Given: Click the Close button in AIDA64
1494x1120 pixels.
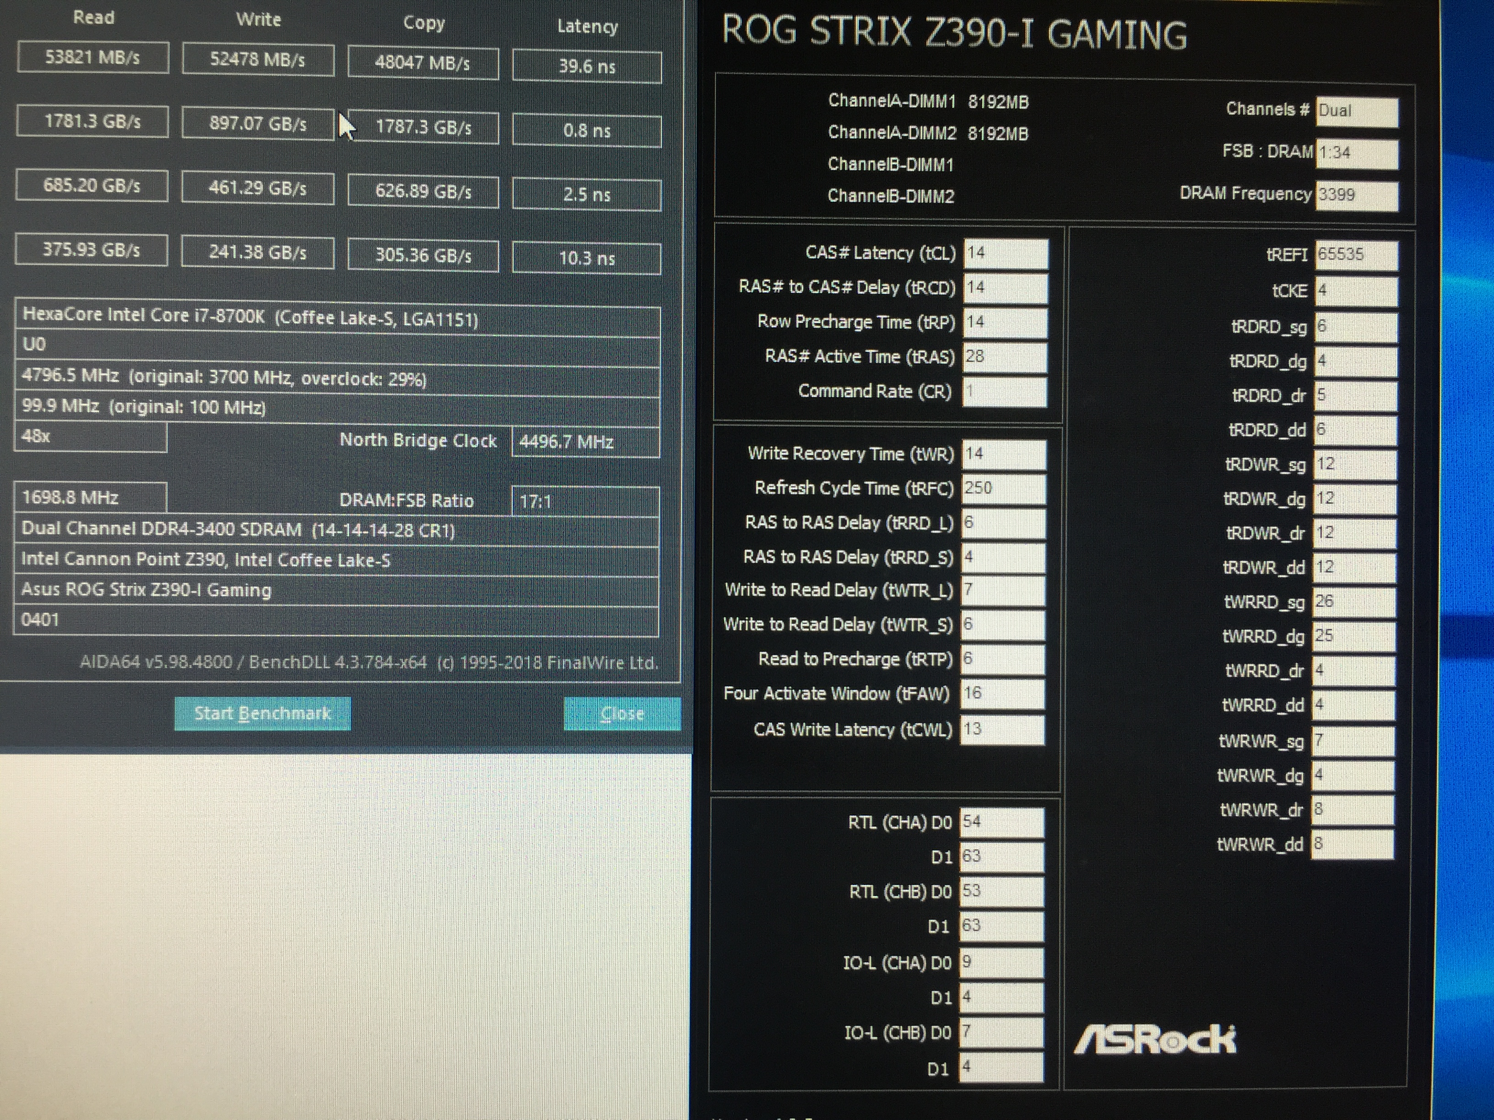Looking at the screenshot, I should [622, 714].
